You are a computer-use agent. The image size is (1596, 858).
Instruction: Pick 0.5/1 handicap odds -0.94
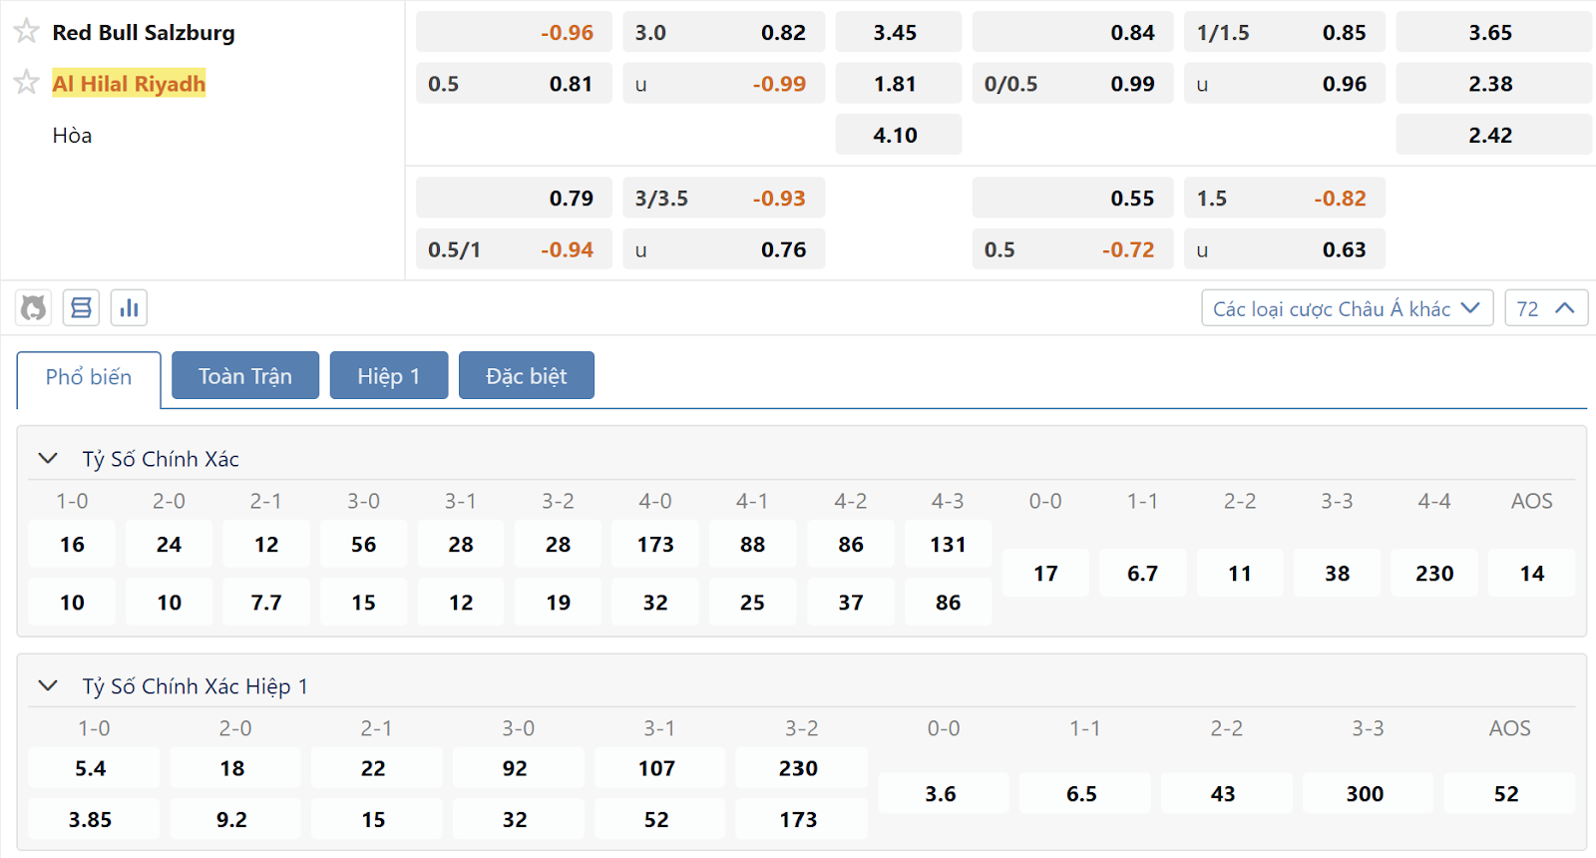pyautogui.click(x=514, y=249)
